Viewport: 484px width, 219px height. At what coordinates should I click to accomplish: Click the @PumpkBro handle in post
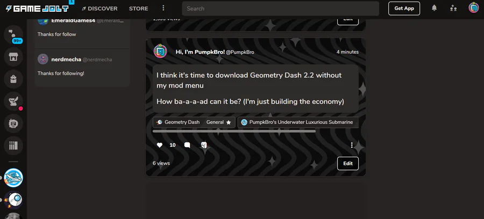240,53
